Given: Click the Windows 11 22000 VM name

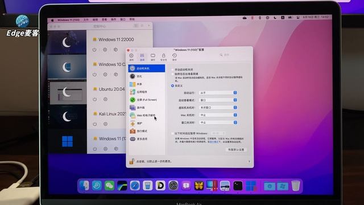Looking at the screenshot, I should 116,39.
